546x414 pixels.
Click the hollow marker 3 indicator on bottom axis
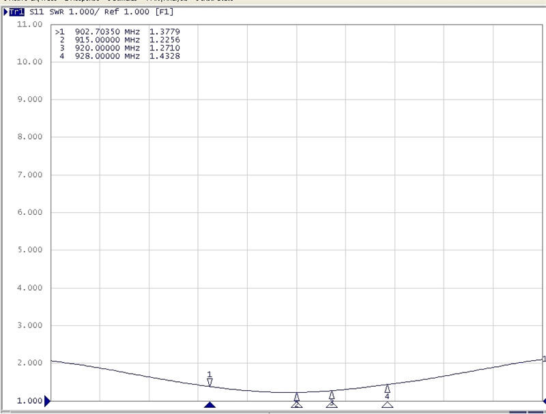[332, 404]
